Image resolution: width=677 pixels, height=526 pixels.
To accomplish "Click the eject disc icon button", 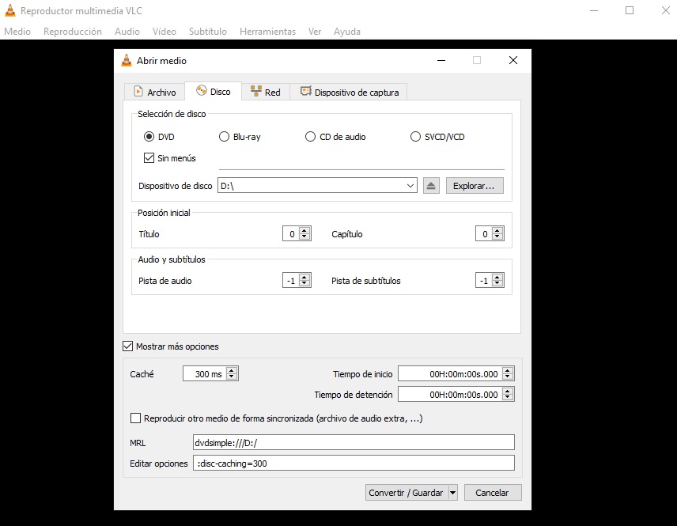I will [431, 186].
